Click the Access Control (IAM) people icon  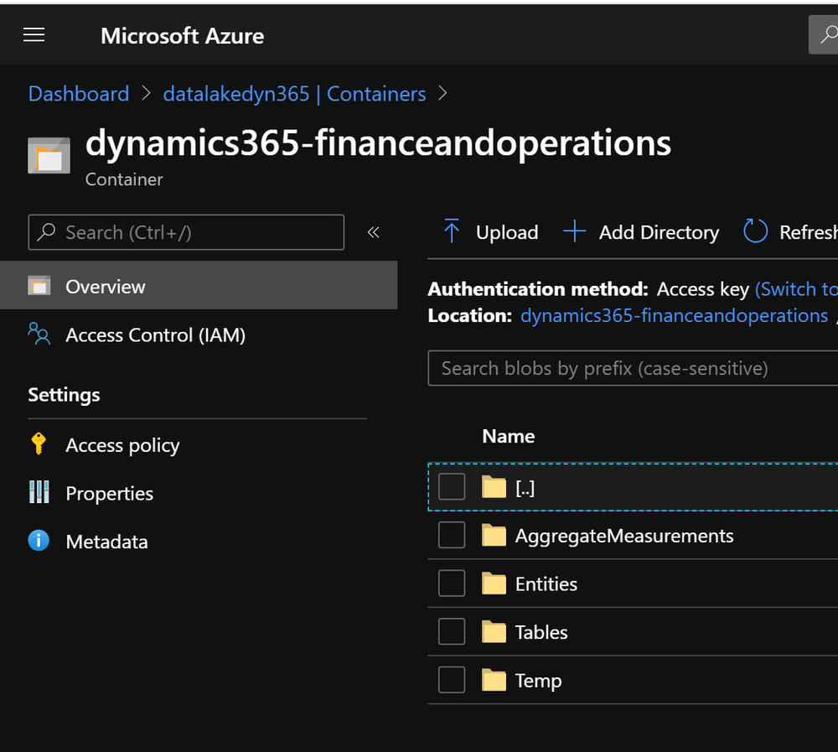(39, 334)
